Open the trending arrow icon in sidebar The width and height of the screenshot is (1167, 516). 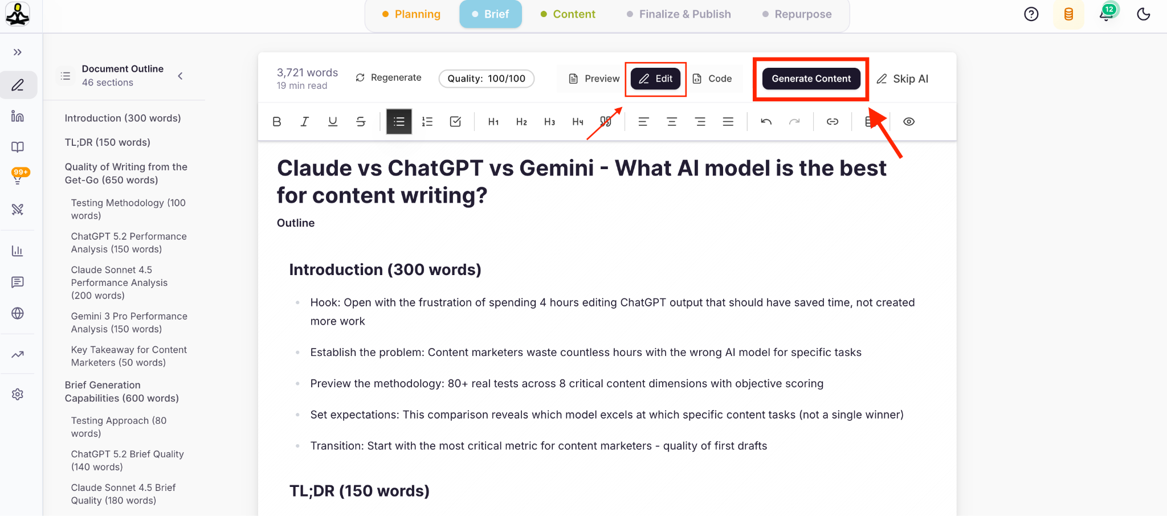pos(18,354)
